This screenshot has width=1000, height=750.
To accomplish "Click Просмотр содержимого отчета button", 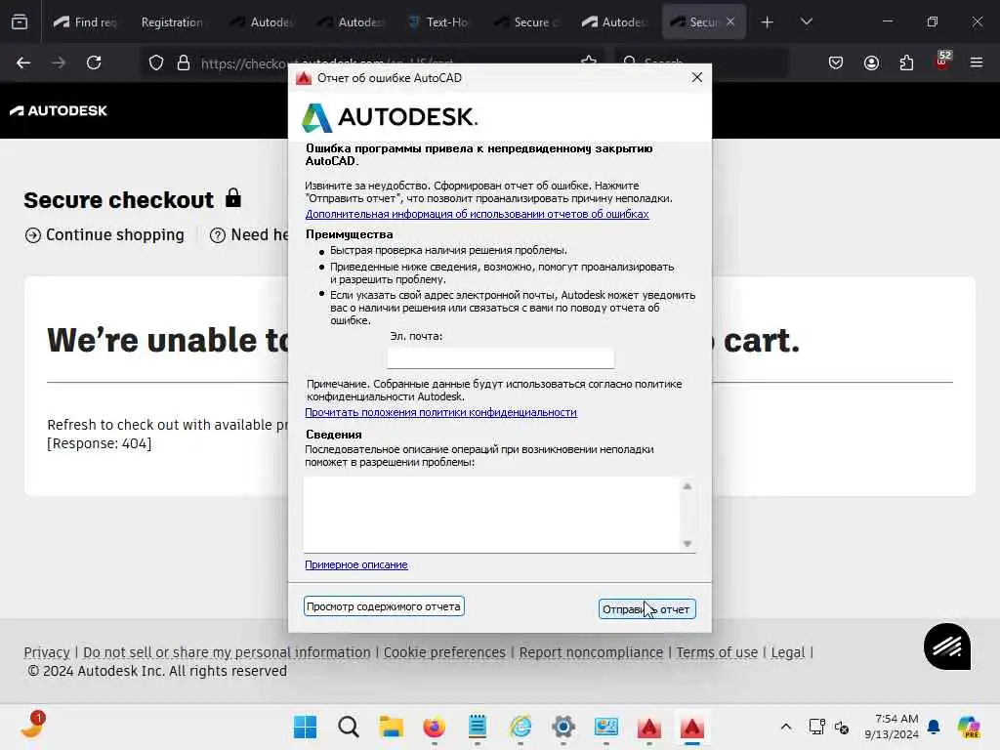I will tap(384, 606).
